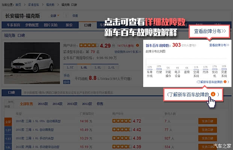Click 发表口碑 button in the 13.29 万 row

point(207,138)
